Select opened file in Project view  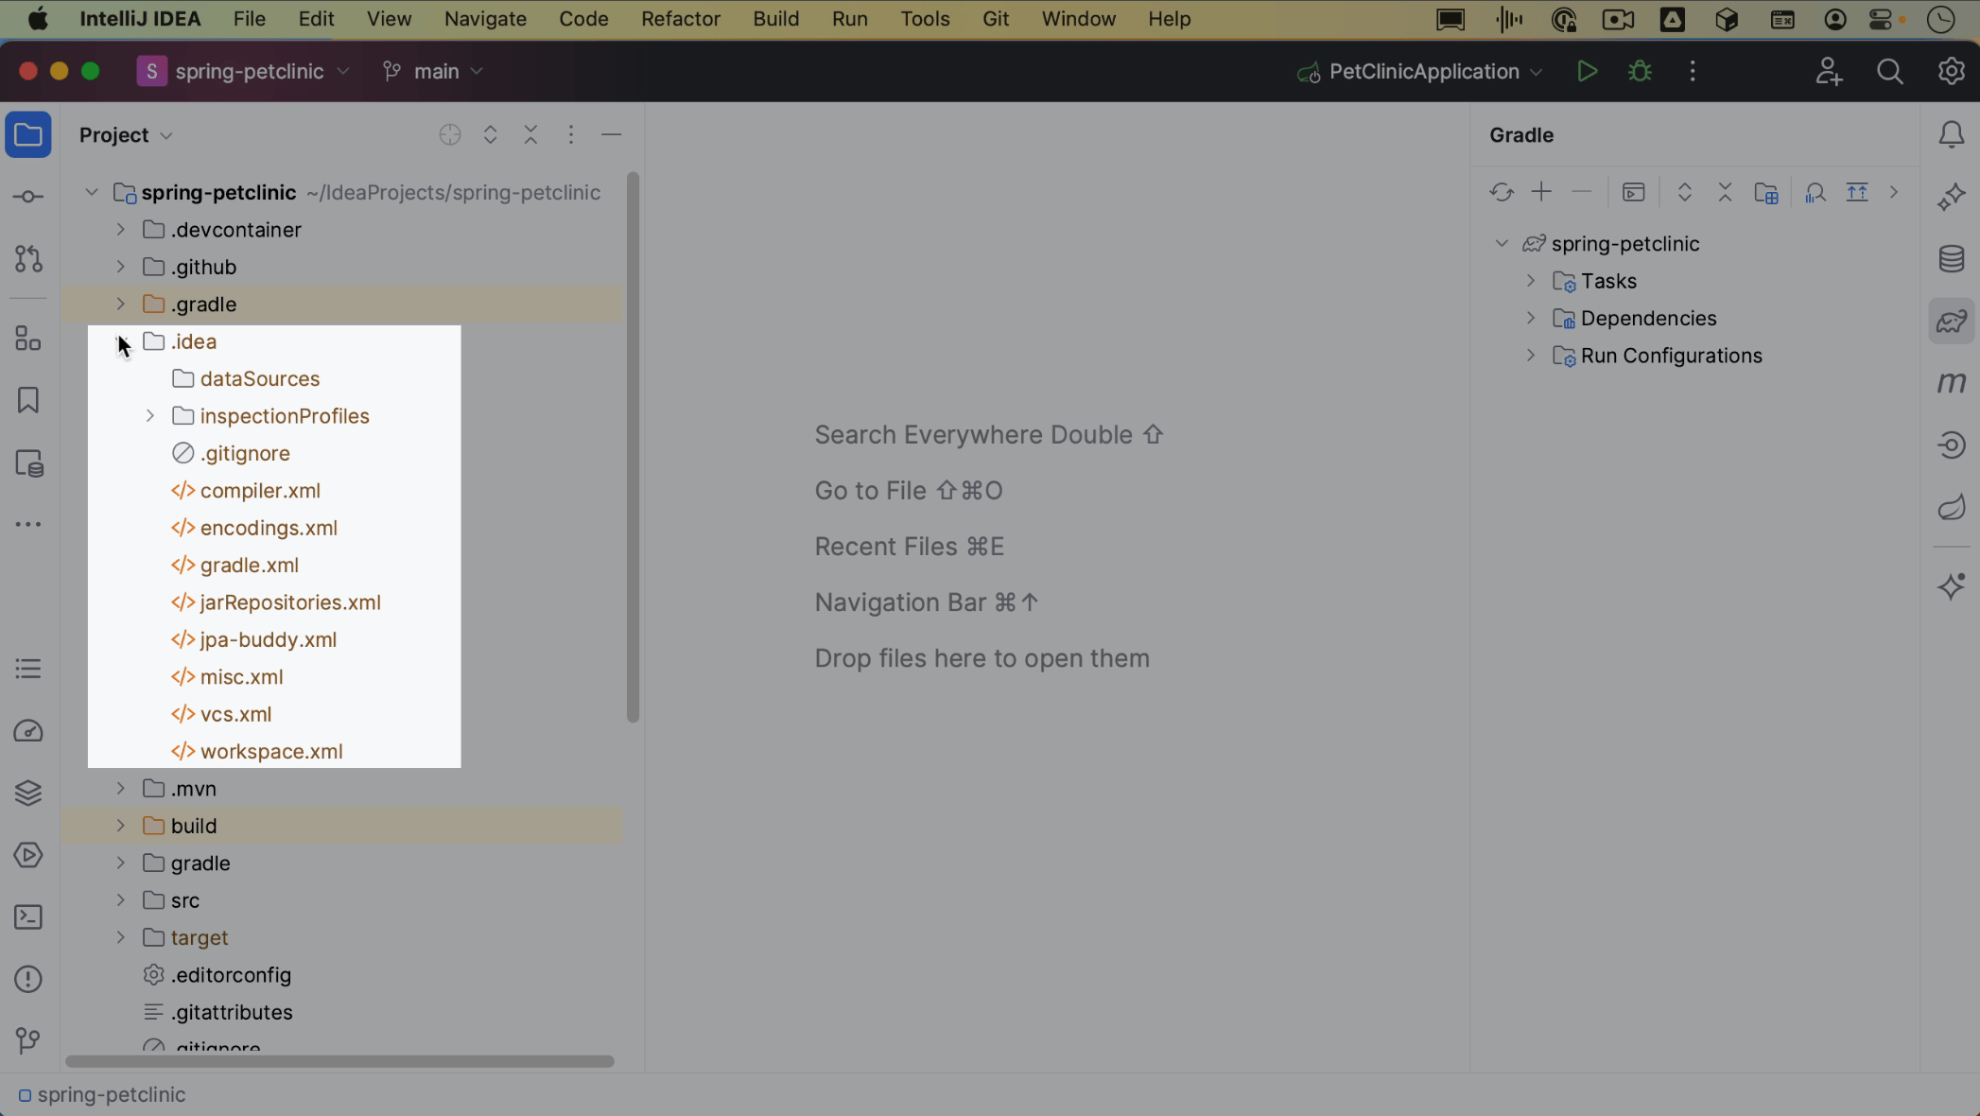point(449,134)
